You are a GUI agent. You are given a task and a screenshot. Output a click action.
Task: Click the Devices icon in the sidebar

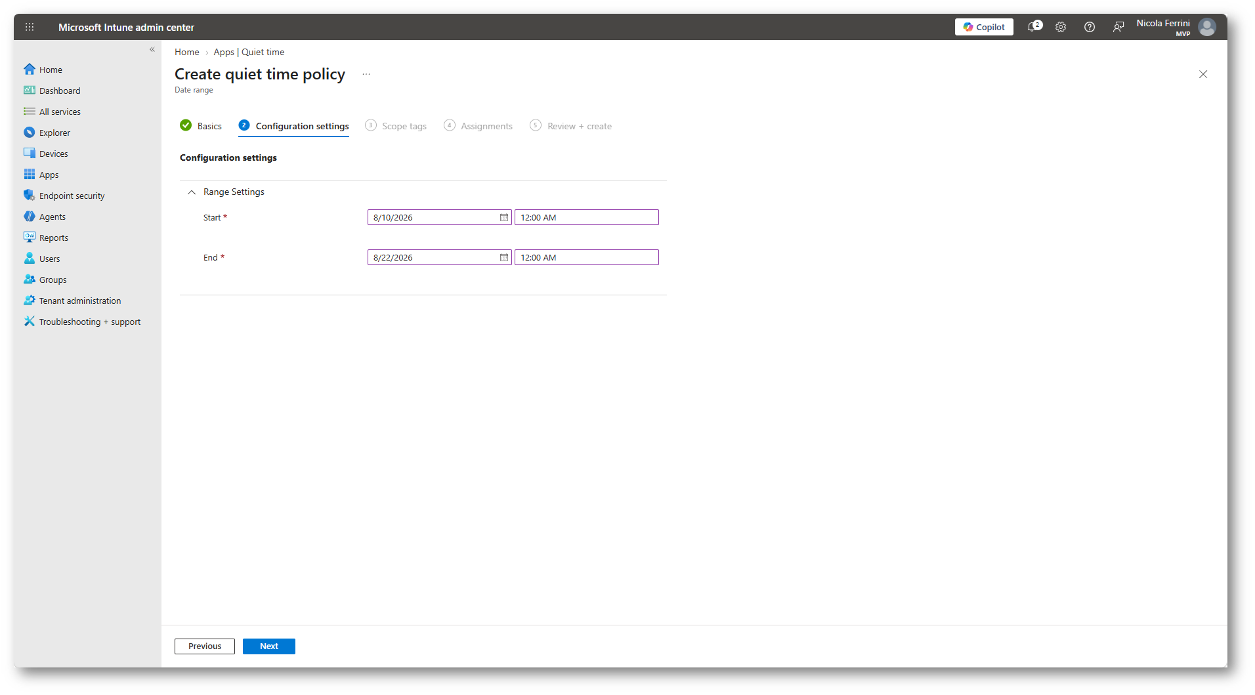[30, 153]
